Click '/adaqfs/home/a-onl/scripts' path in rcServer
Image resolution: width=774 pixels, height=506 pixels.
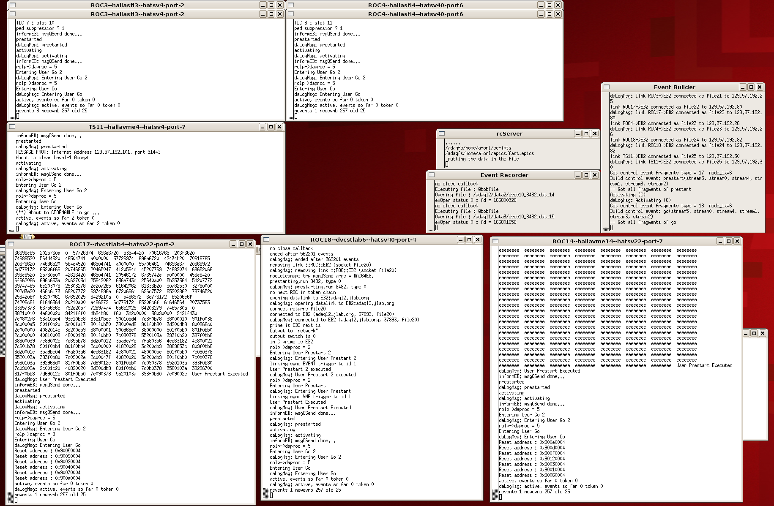click(x=478, y=148)
